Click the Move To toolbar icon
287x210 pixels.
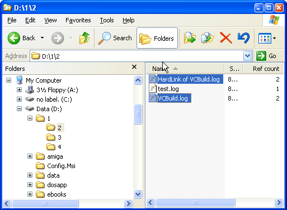[x=190, y=38]
